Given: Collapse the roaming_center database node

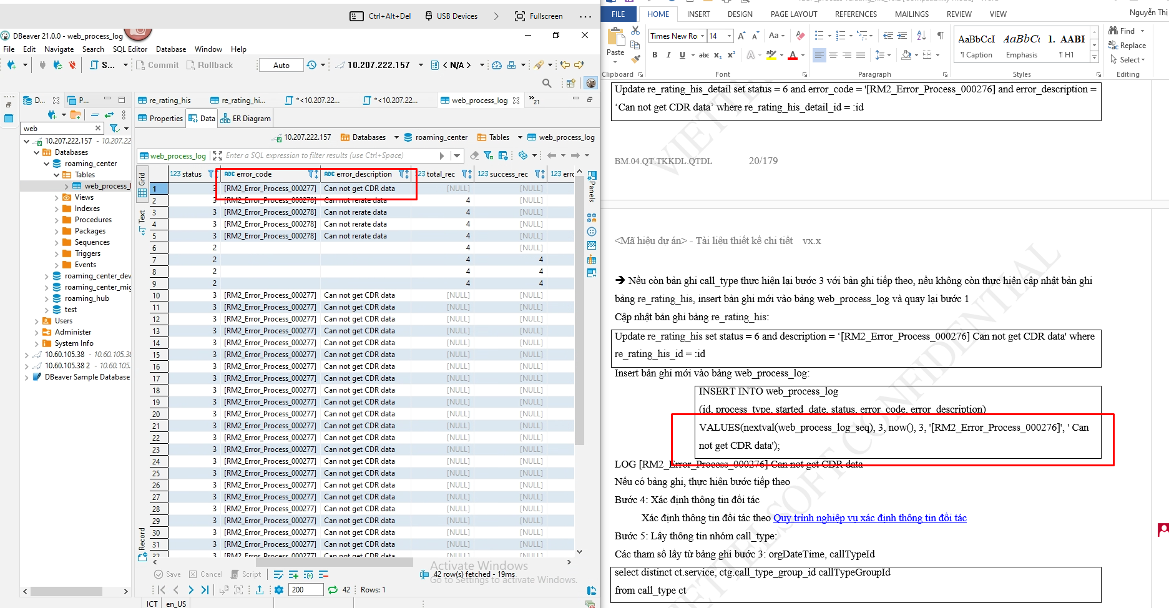Looking at the screenshot, I should click(x=47, y=164).
